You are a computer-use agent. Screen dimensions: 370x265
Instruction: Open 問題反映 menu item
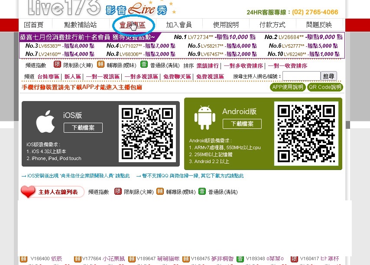(319, 25)
